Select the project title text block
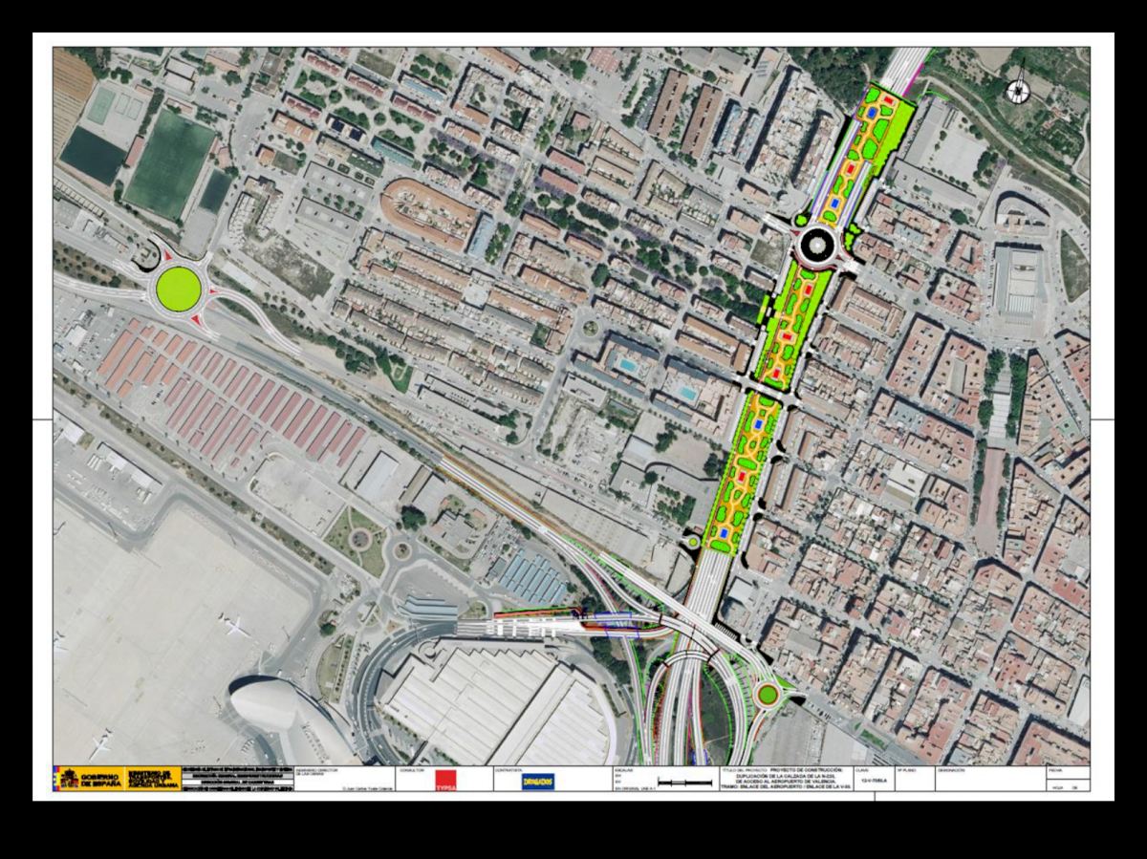This screenshot has height=859, width=1147. click(783, 778)
